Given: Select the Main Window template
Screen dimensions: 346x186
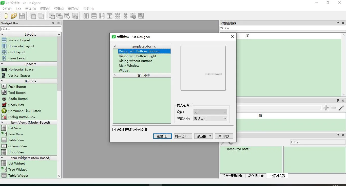Looking at the screenshot, I should point(129,66).
